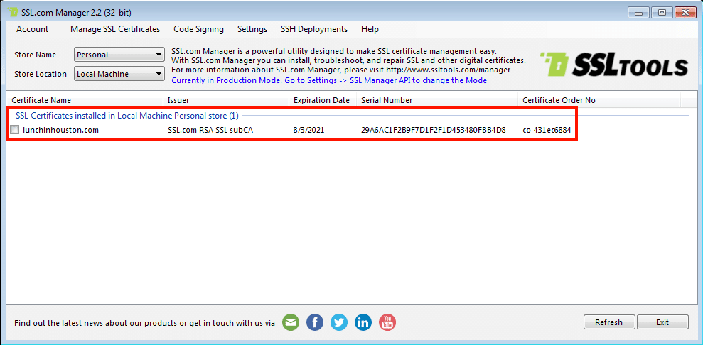Open the Code Signing menu

tap(198, 29)
